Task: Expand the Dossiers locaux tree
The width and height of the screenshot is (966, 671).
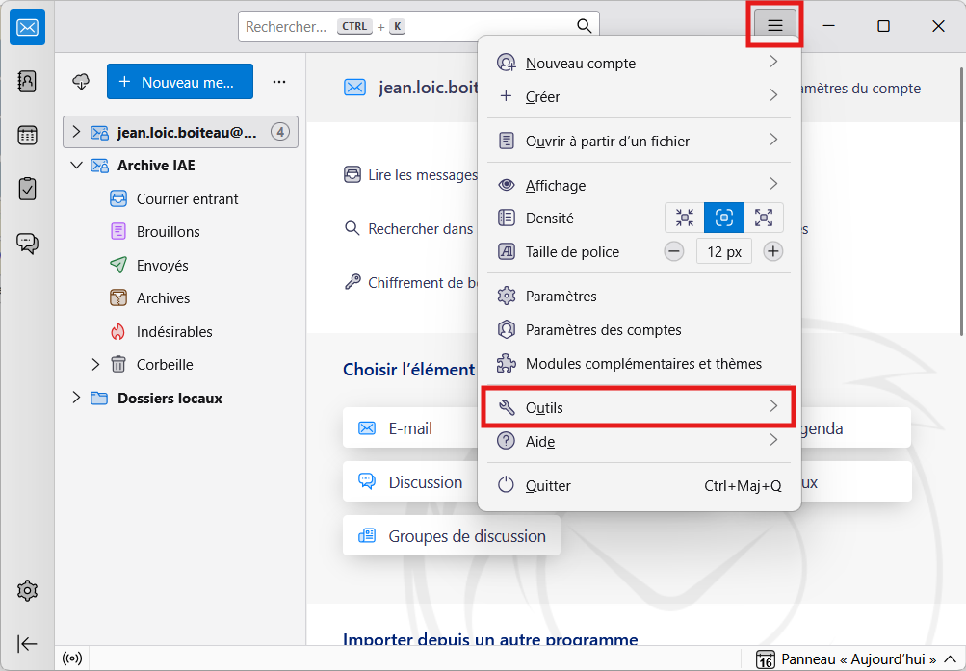Action: click(77, 398)
